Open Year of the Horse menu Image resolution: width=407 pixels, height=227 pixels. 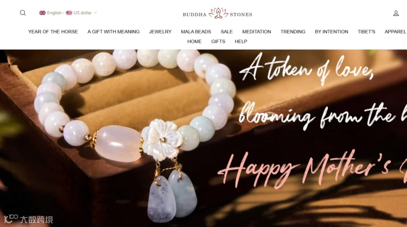pos(53,32)
